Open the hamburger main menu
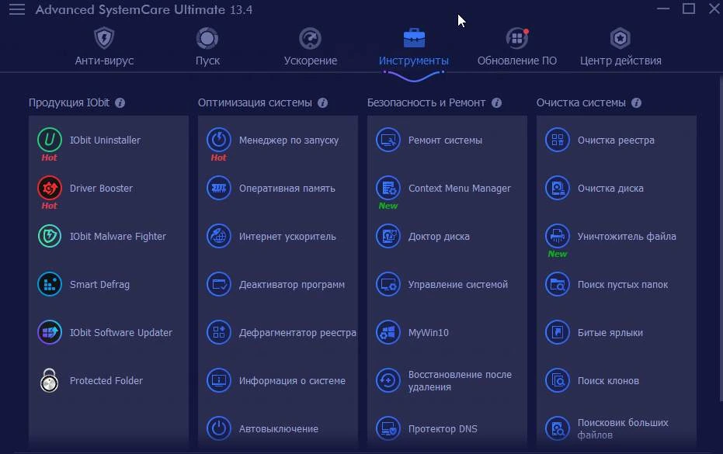 click(x=17, y=9)
